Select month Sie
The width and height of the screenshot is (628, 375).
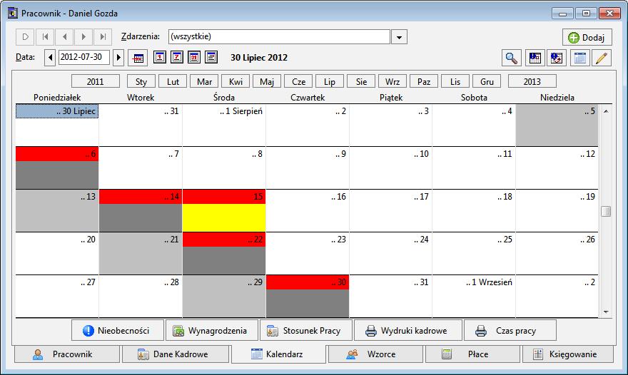tap(361, 81)
